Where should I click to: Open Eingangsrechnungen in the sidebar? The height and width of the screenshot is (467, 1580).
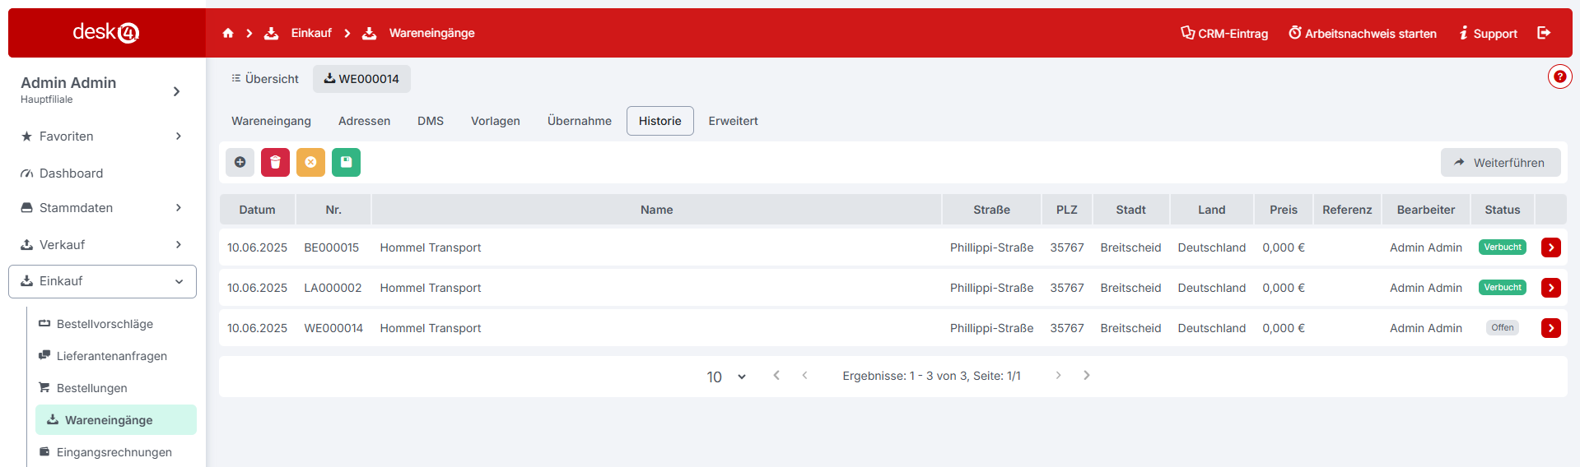(x=114, y=452)
